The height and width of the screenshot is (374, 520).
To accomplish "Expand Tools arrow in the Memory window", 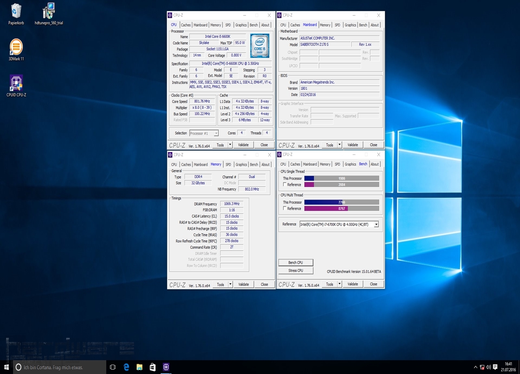I will (230, 285).
